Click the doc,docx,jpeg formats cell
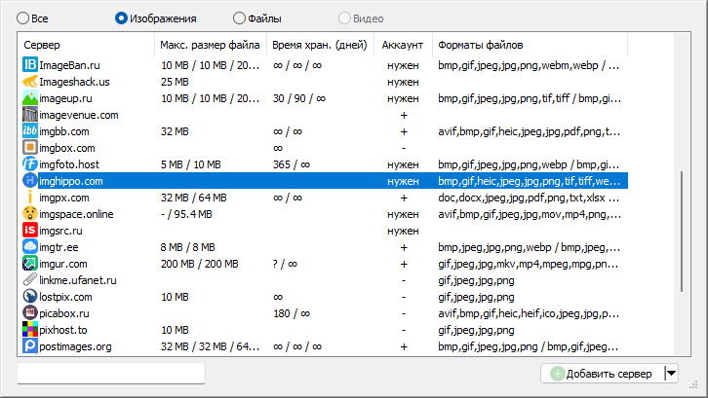Viewport: 708px width, 398px height. click(529, 198)
